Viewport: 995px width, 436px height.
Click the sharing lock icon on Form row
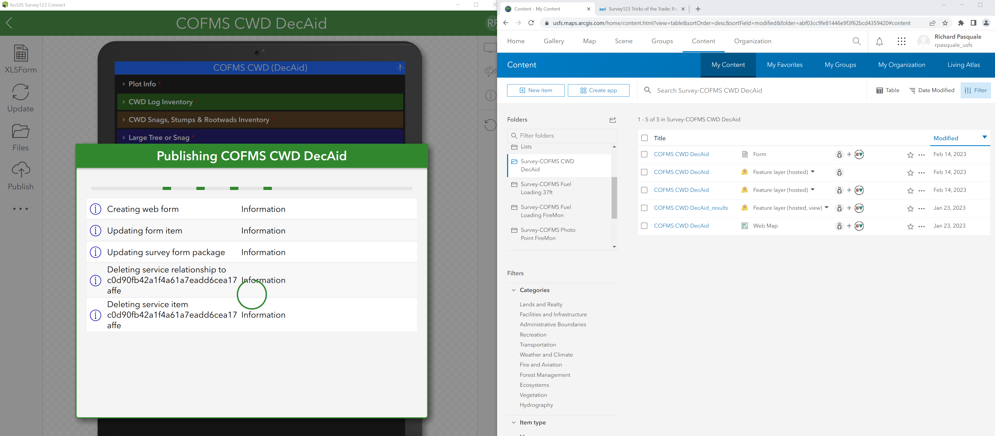point(839,154)
